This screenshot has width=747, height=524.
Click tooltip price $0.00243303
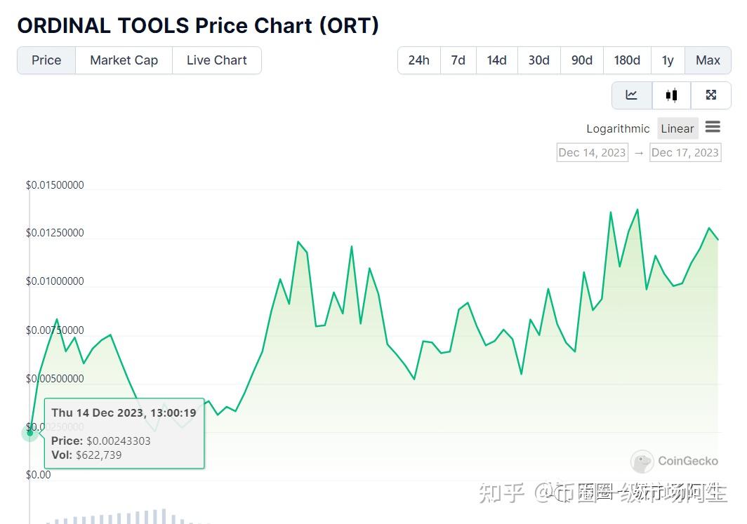[118, 441]
